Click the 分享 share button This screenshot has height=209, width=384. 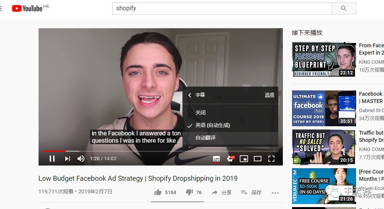point(221,192)
